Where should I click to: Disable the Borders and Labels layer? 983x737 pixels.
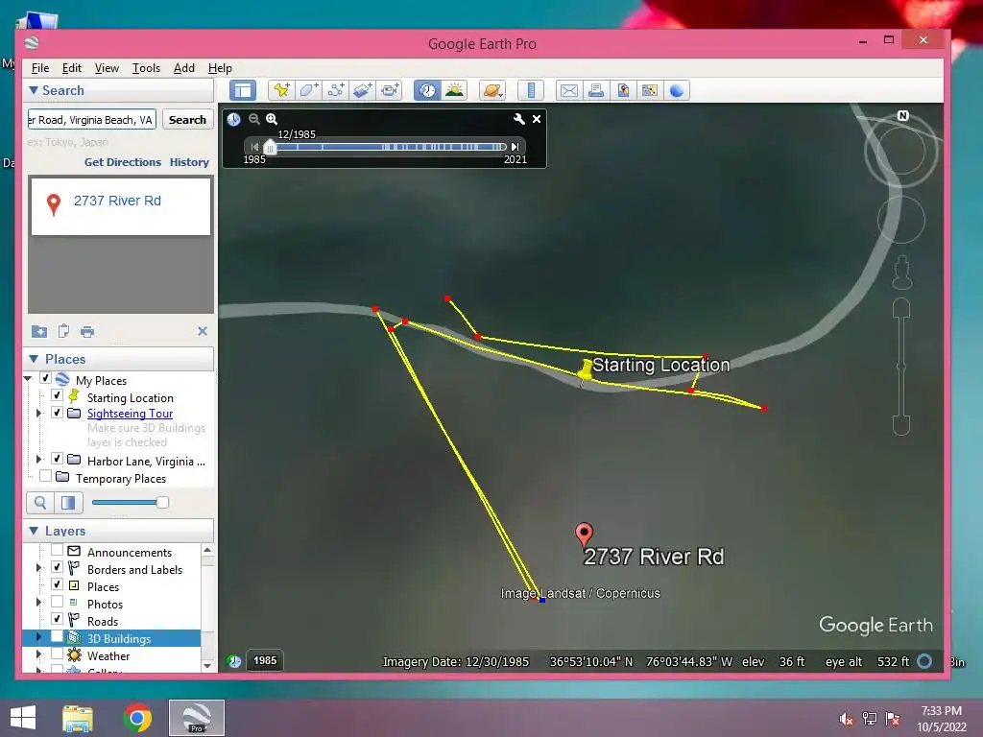[57, 567]
